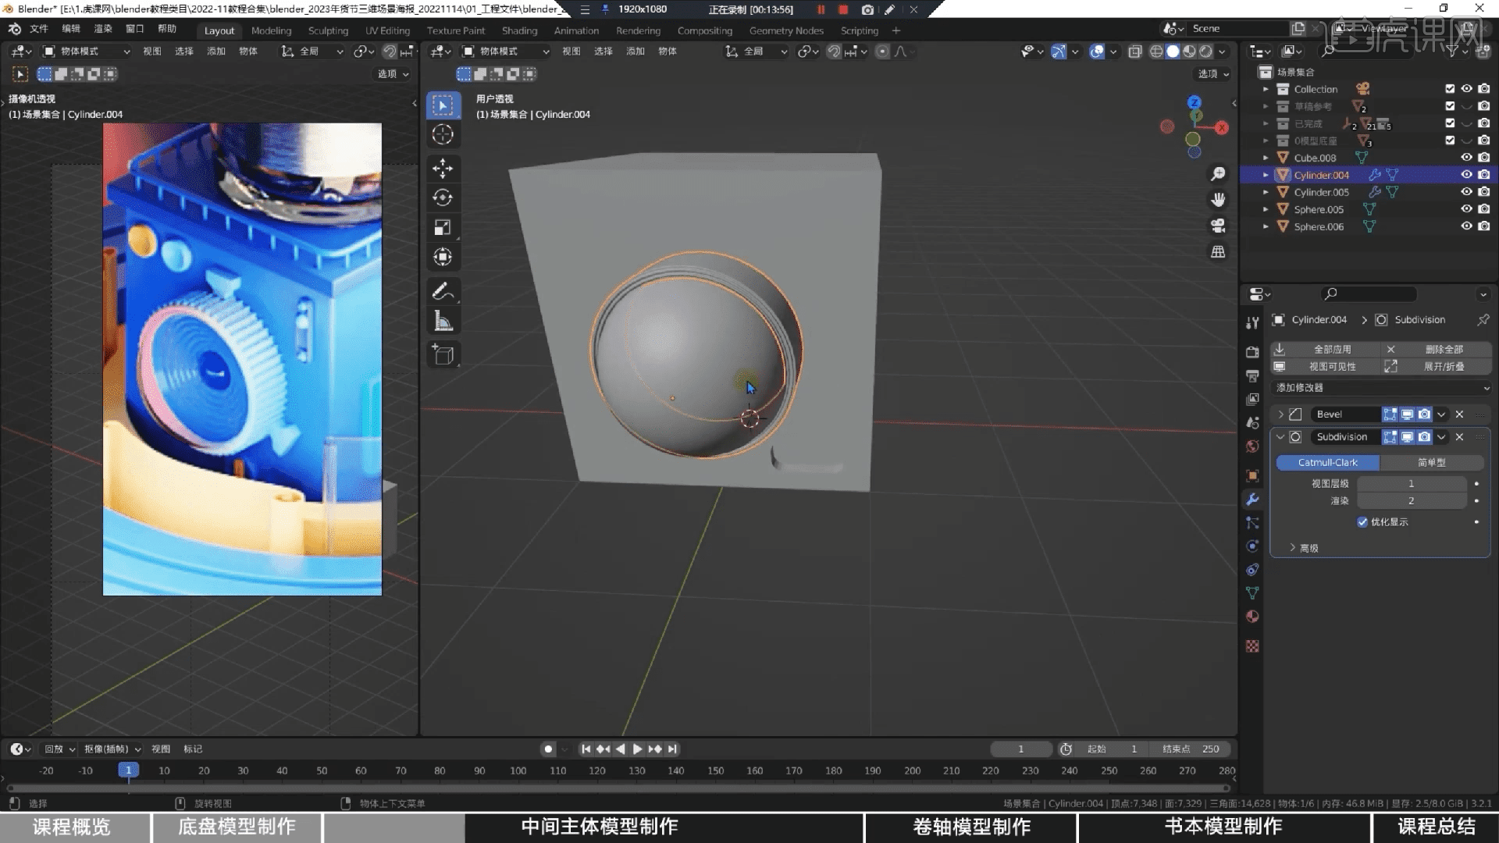Open the 抠像(插帧) keying dropdown

pyautogui.click(x=112, y=749)
